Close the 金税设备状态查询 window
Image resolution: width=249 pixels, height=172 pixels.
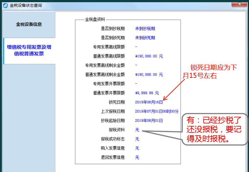(239, 4)
